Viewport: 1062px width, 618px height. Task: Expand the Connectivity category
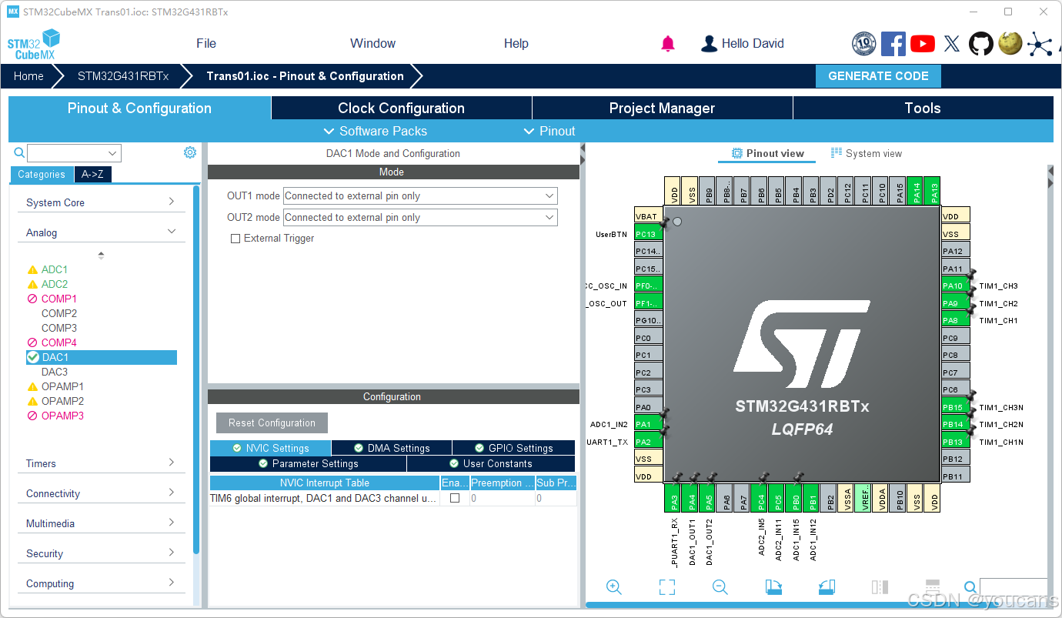[101, 493]
